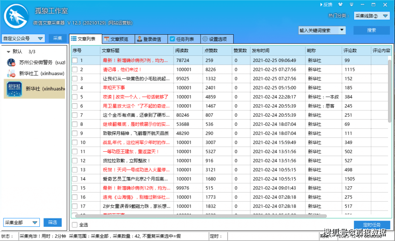Click the 评论内容 column header
395x241 pixels.
[x=381, y=50]
